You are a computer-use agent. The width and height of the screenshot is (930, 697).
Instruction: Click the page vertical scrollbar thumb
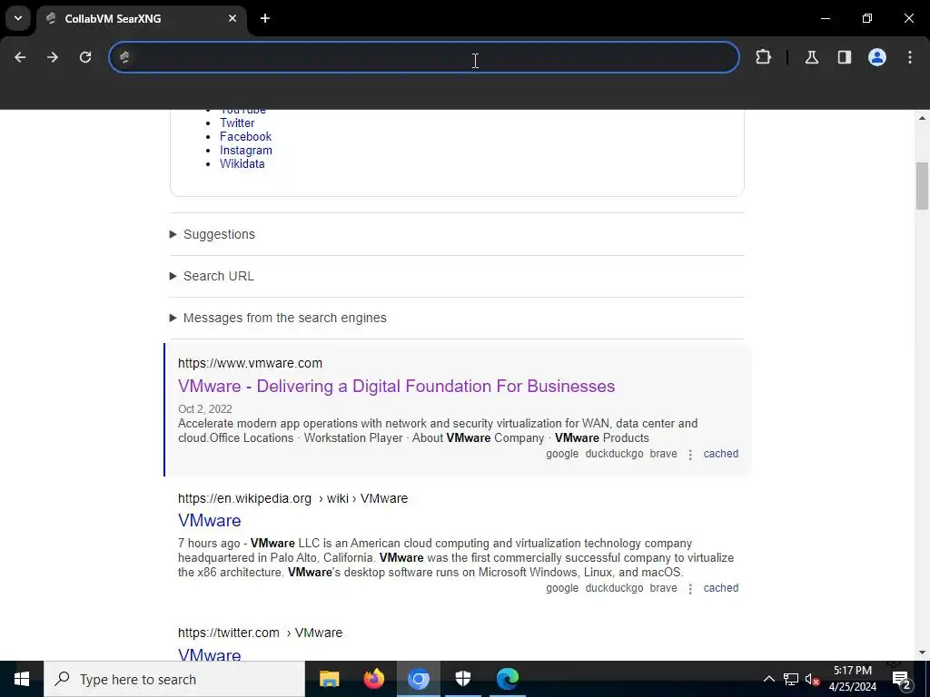point(922,185)
